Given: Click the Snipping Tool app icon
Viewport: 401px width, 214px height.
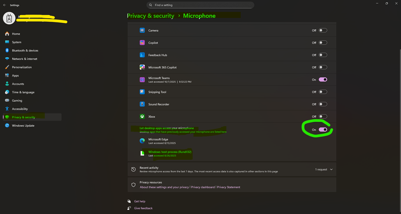Looking at the screenshot, I should point(142,92).
